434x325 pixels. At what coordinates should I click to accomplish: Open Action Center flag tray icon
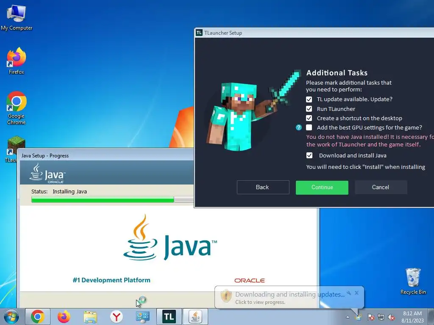click(370, 317)
